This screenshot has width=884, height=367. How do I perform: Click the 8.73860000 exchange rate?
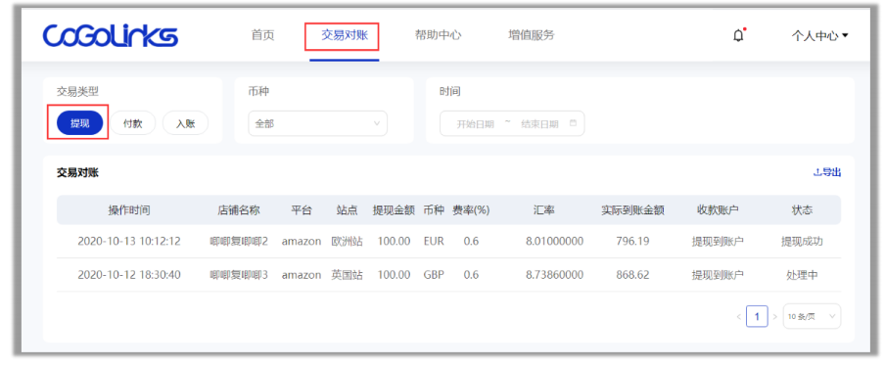point(555,275)
